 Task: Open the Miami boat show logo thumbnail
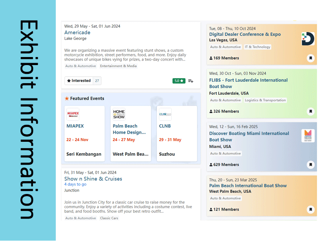(308, 136)
